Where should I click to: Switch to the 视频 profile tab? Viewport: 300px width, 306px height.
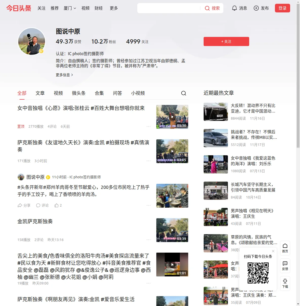coord(58,93)
